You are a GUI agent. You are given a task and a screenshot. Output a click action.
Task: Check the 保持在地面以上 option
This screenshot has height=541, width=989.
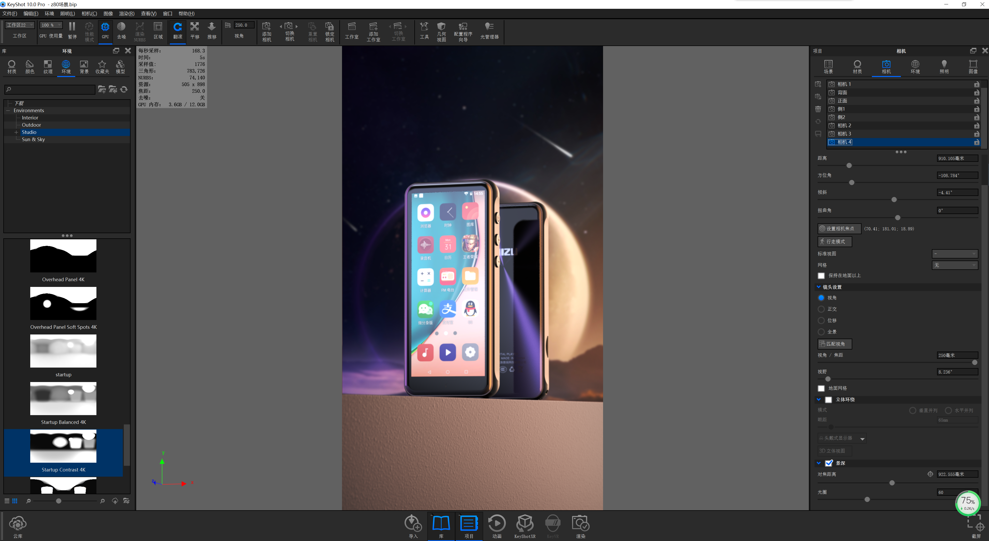[821, 275]
